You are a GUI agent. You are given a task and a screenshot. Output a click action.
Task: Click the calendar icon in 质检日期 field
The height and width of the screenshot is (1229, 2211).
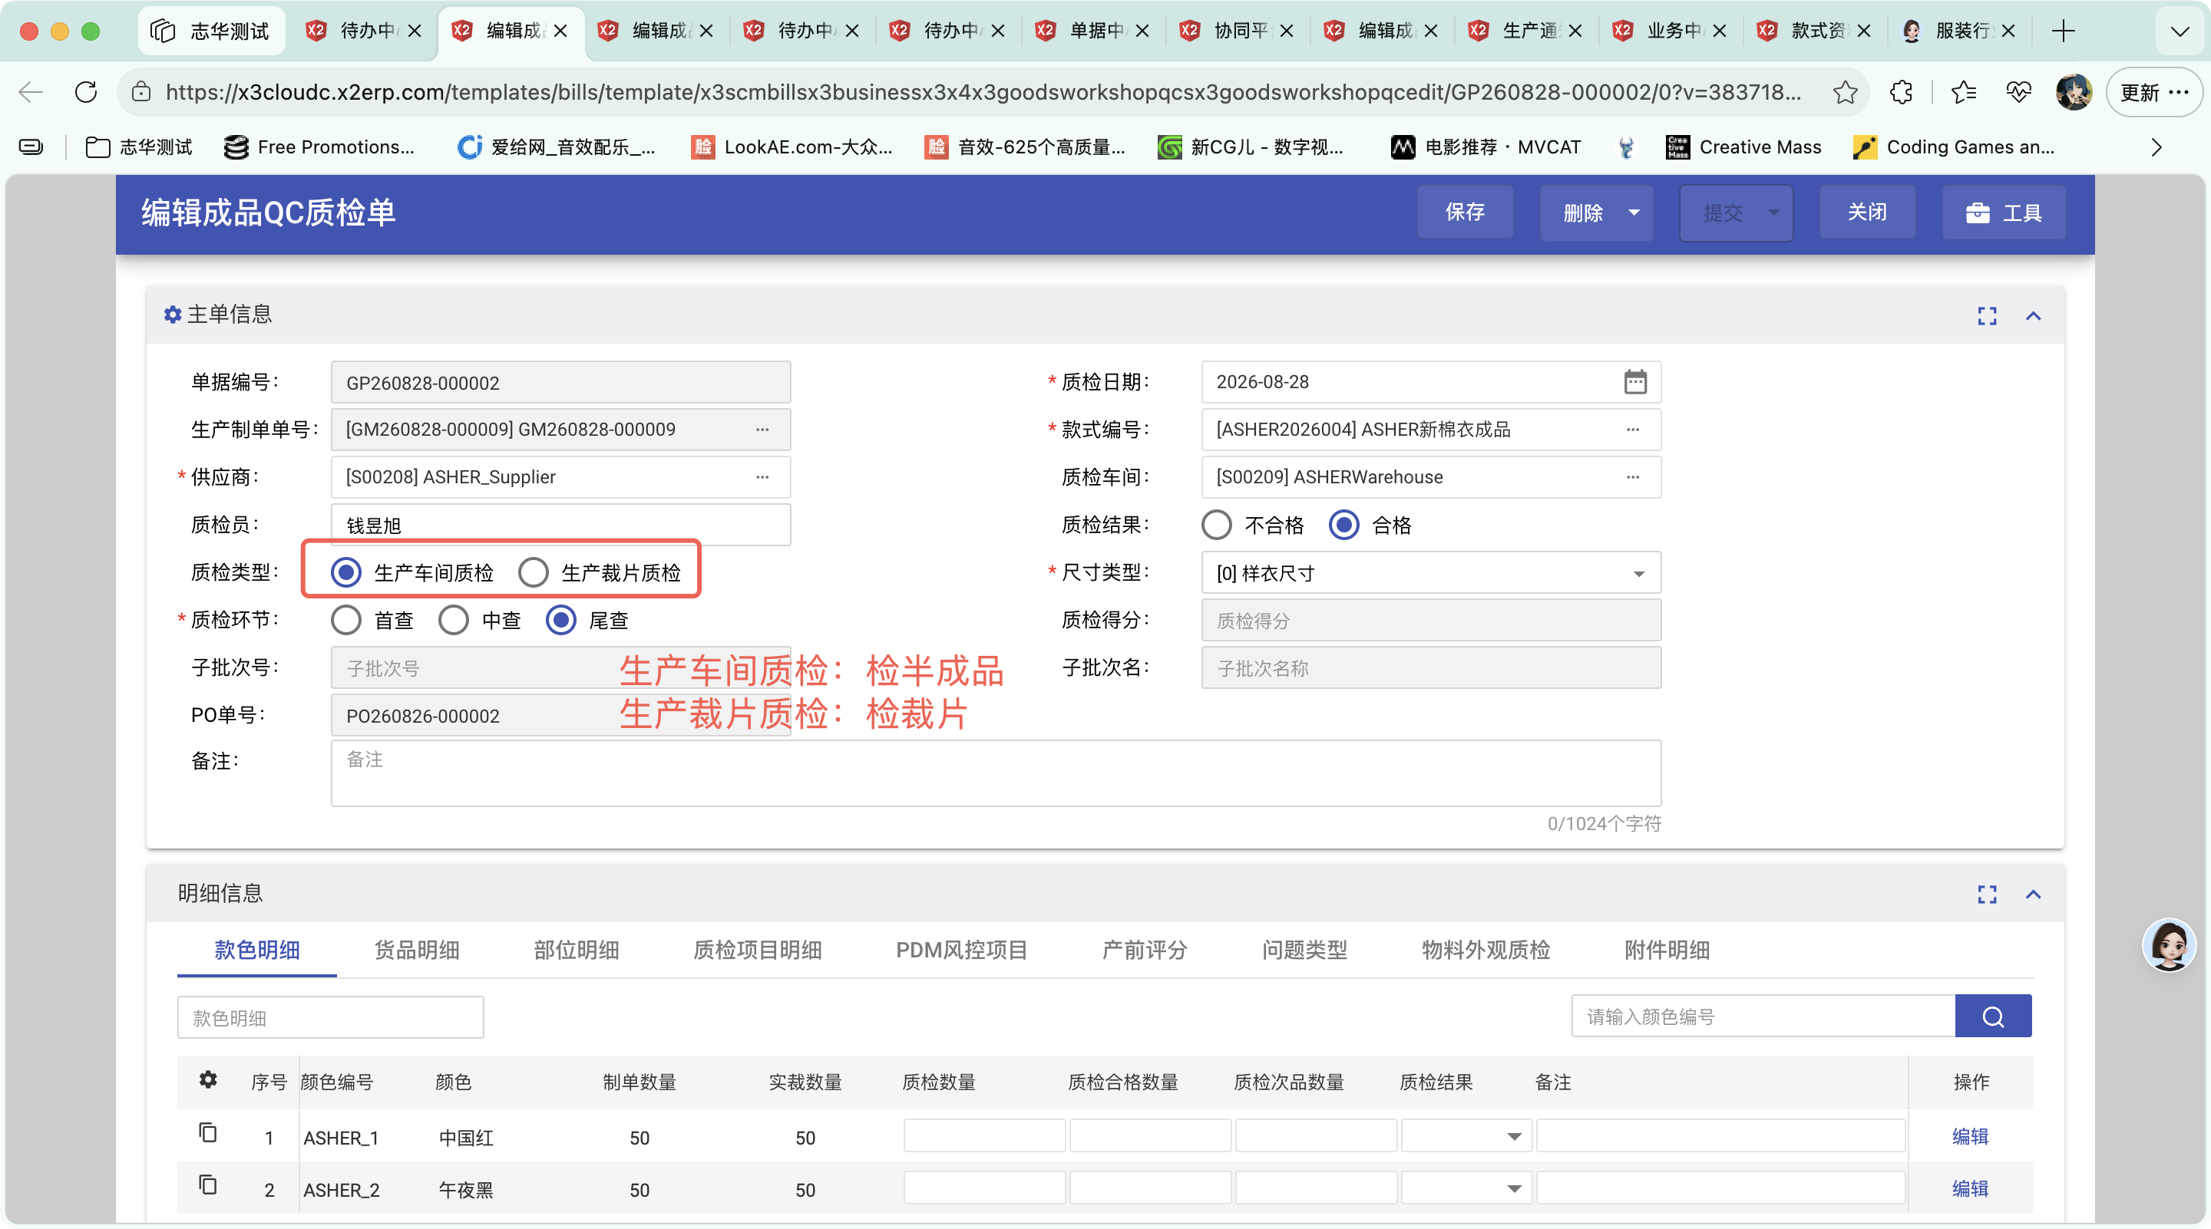[1635, 381]
